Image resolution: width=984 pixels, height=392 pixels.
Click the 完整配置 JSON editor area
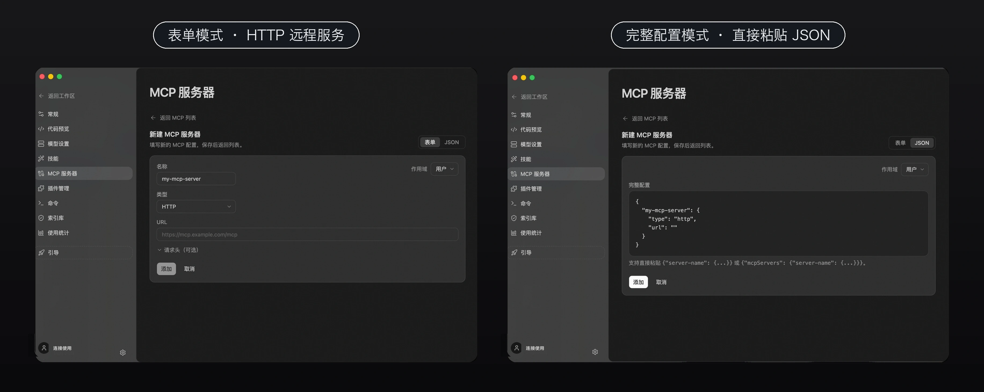tap(779, 223)
